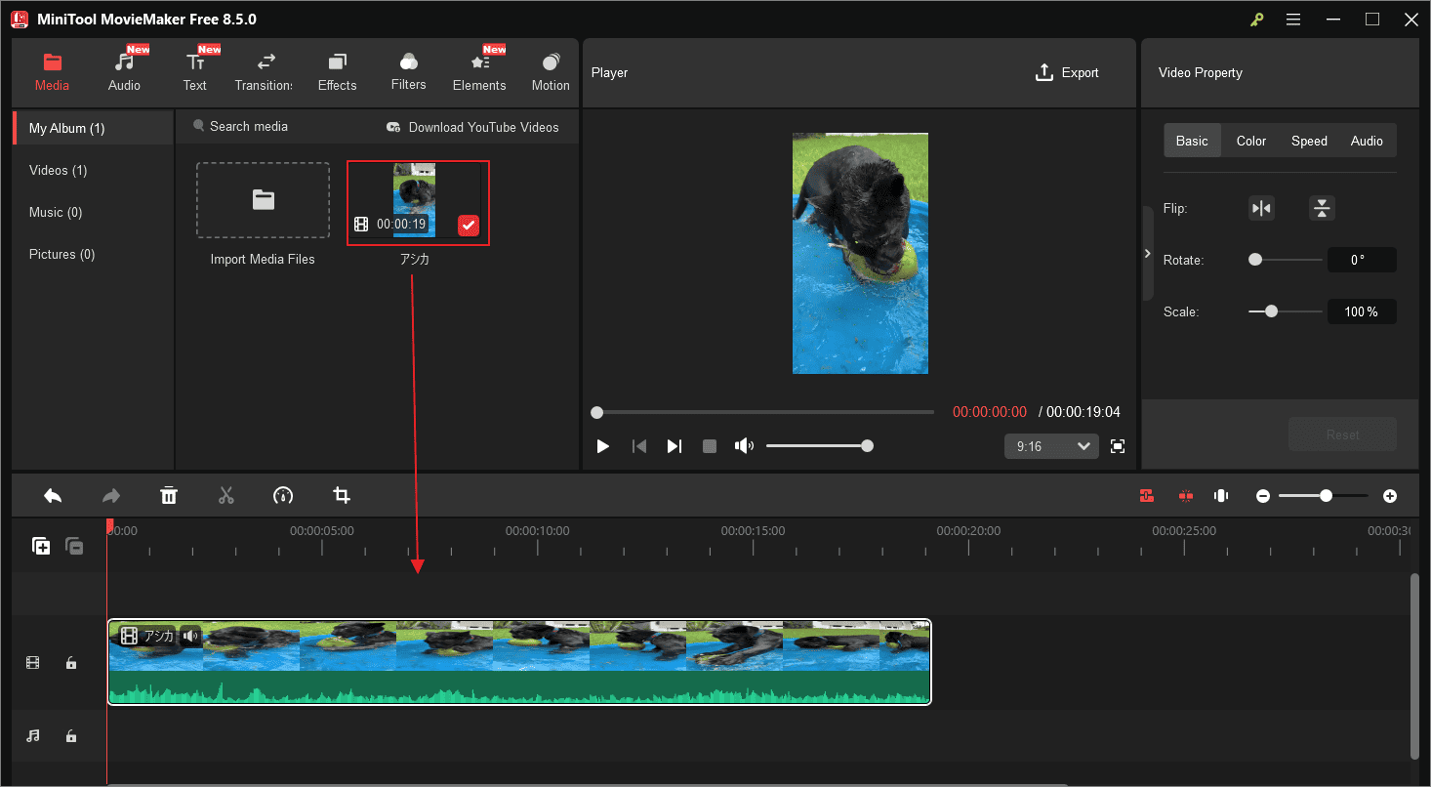
Task: Open the Speed control tool
Action: pos(283,495)
